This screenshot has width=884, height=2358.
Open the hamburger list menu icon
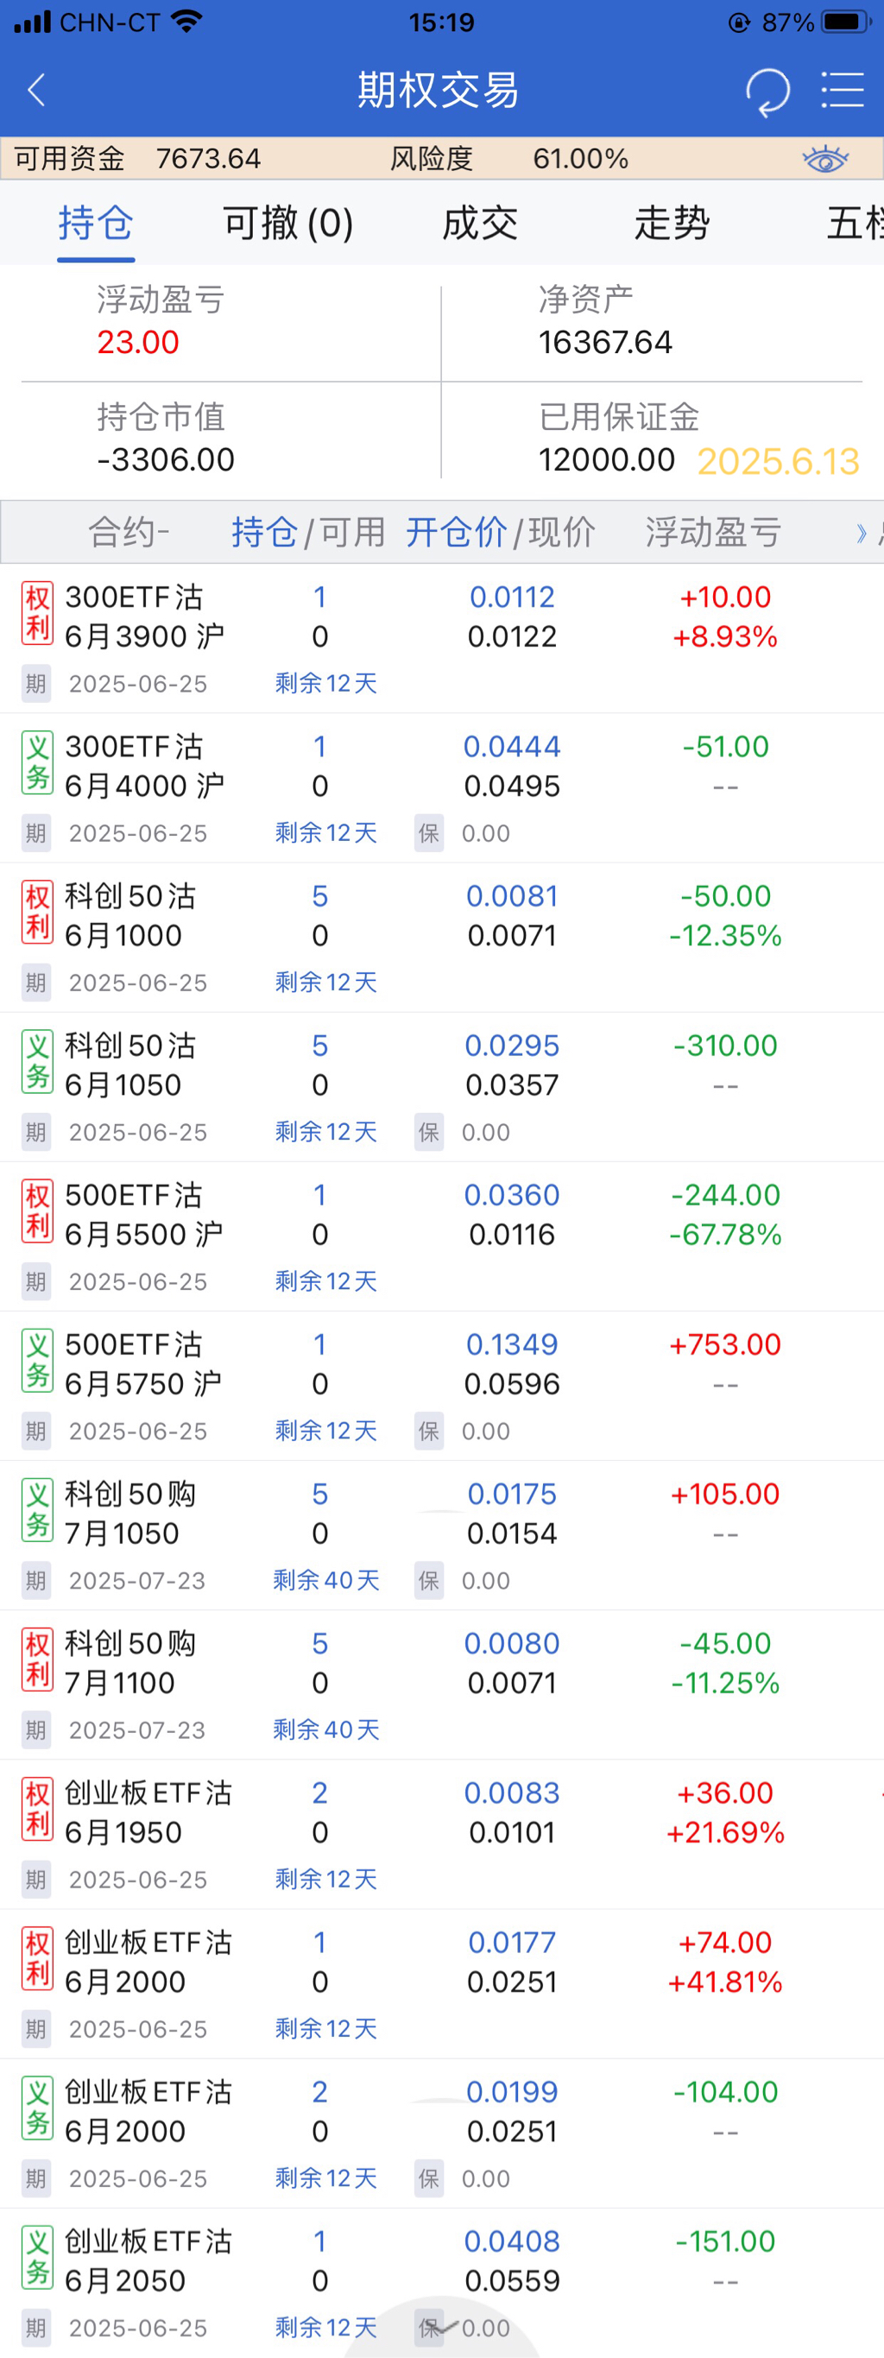coord(842,90)
